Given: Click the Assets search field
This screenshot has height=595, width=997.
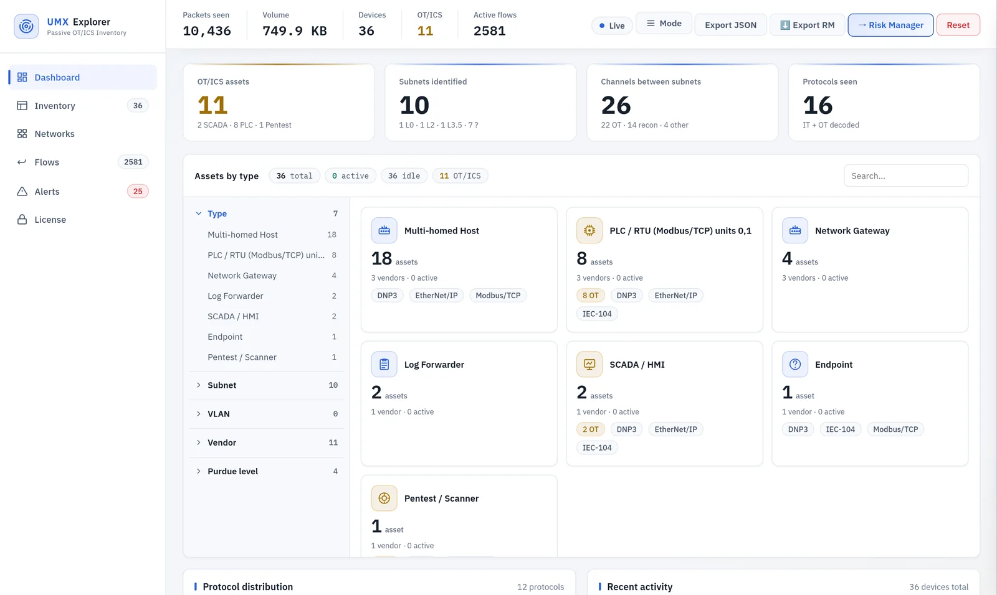Looking at the screenshot, I should 906,176.
